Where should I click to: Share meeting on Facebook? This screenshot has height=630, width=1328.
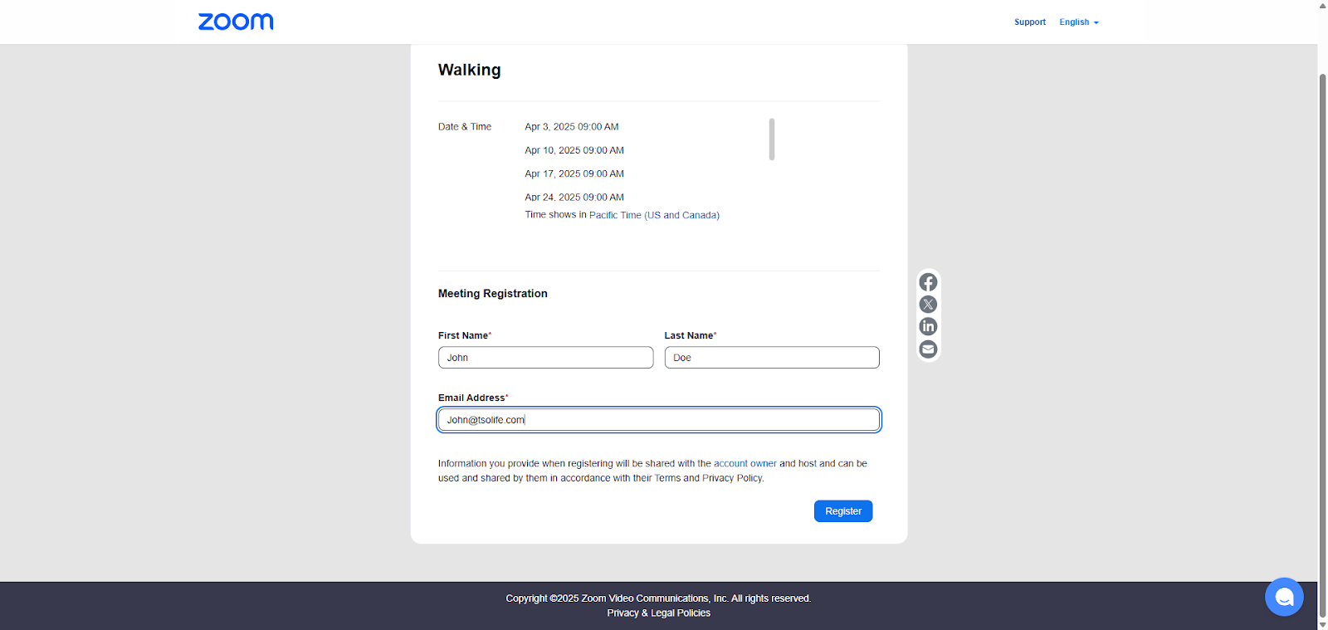click(928, 282)
